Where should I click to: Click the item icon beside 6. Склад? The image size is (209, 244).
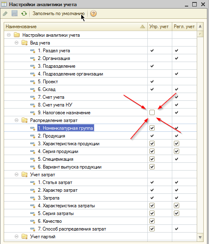coord(33,89)
